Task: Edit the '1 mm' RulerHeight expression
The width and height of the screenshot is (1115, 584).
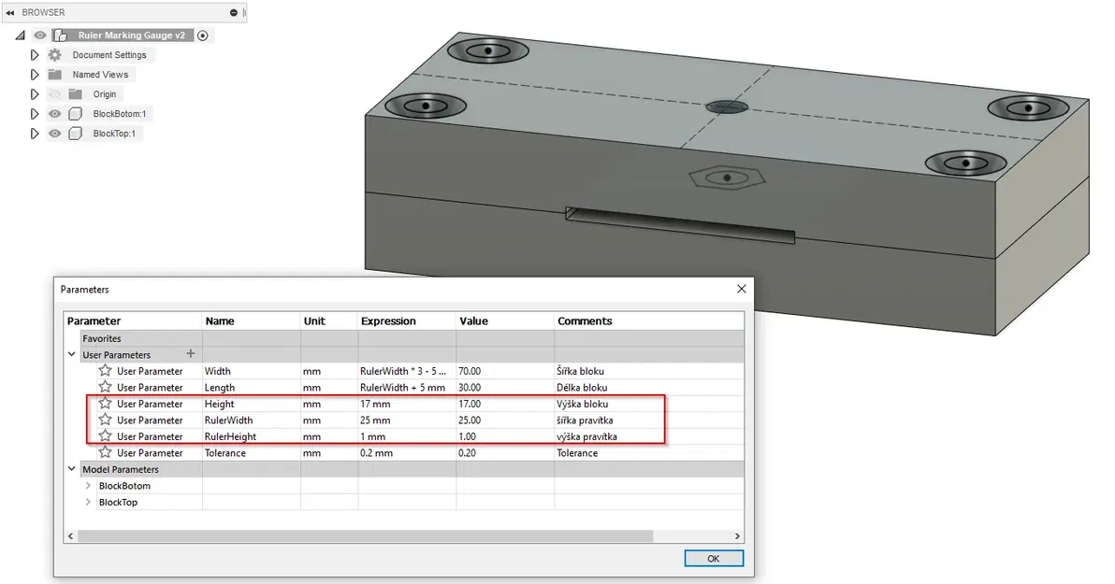Action: [407, 436]
